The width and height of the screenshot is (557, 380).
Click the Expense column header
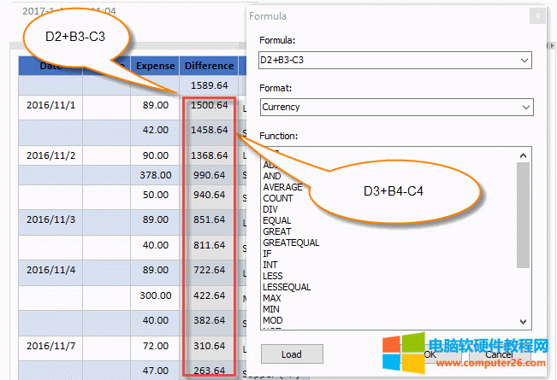(155, 66)
